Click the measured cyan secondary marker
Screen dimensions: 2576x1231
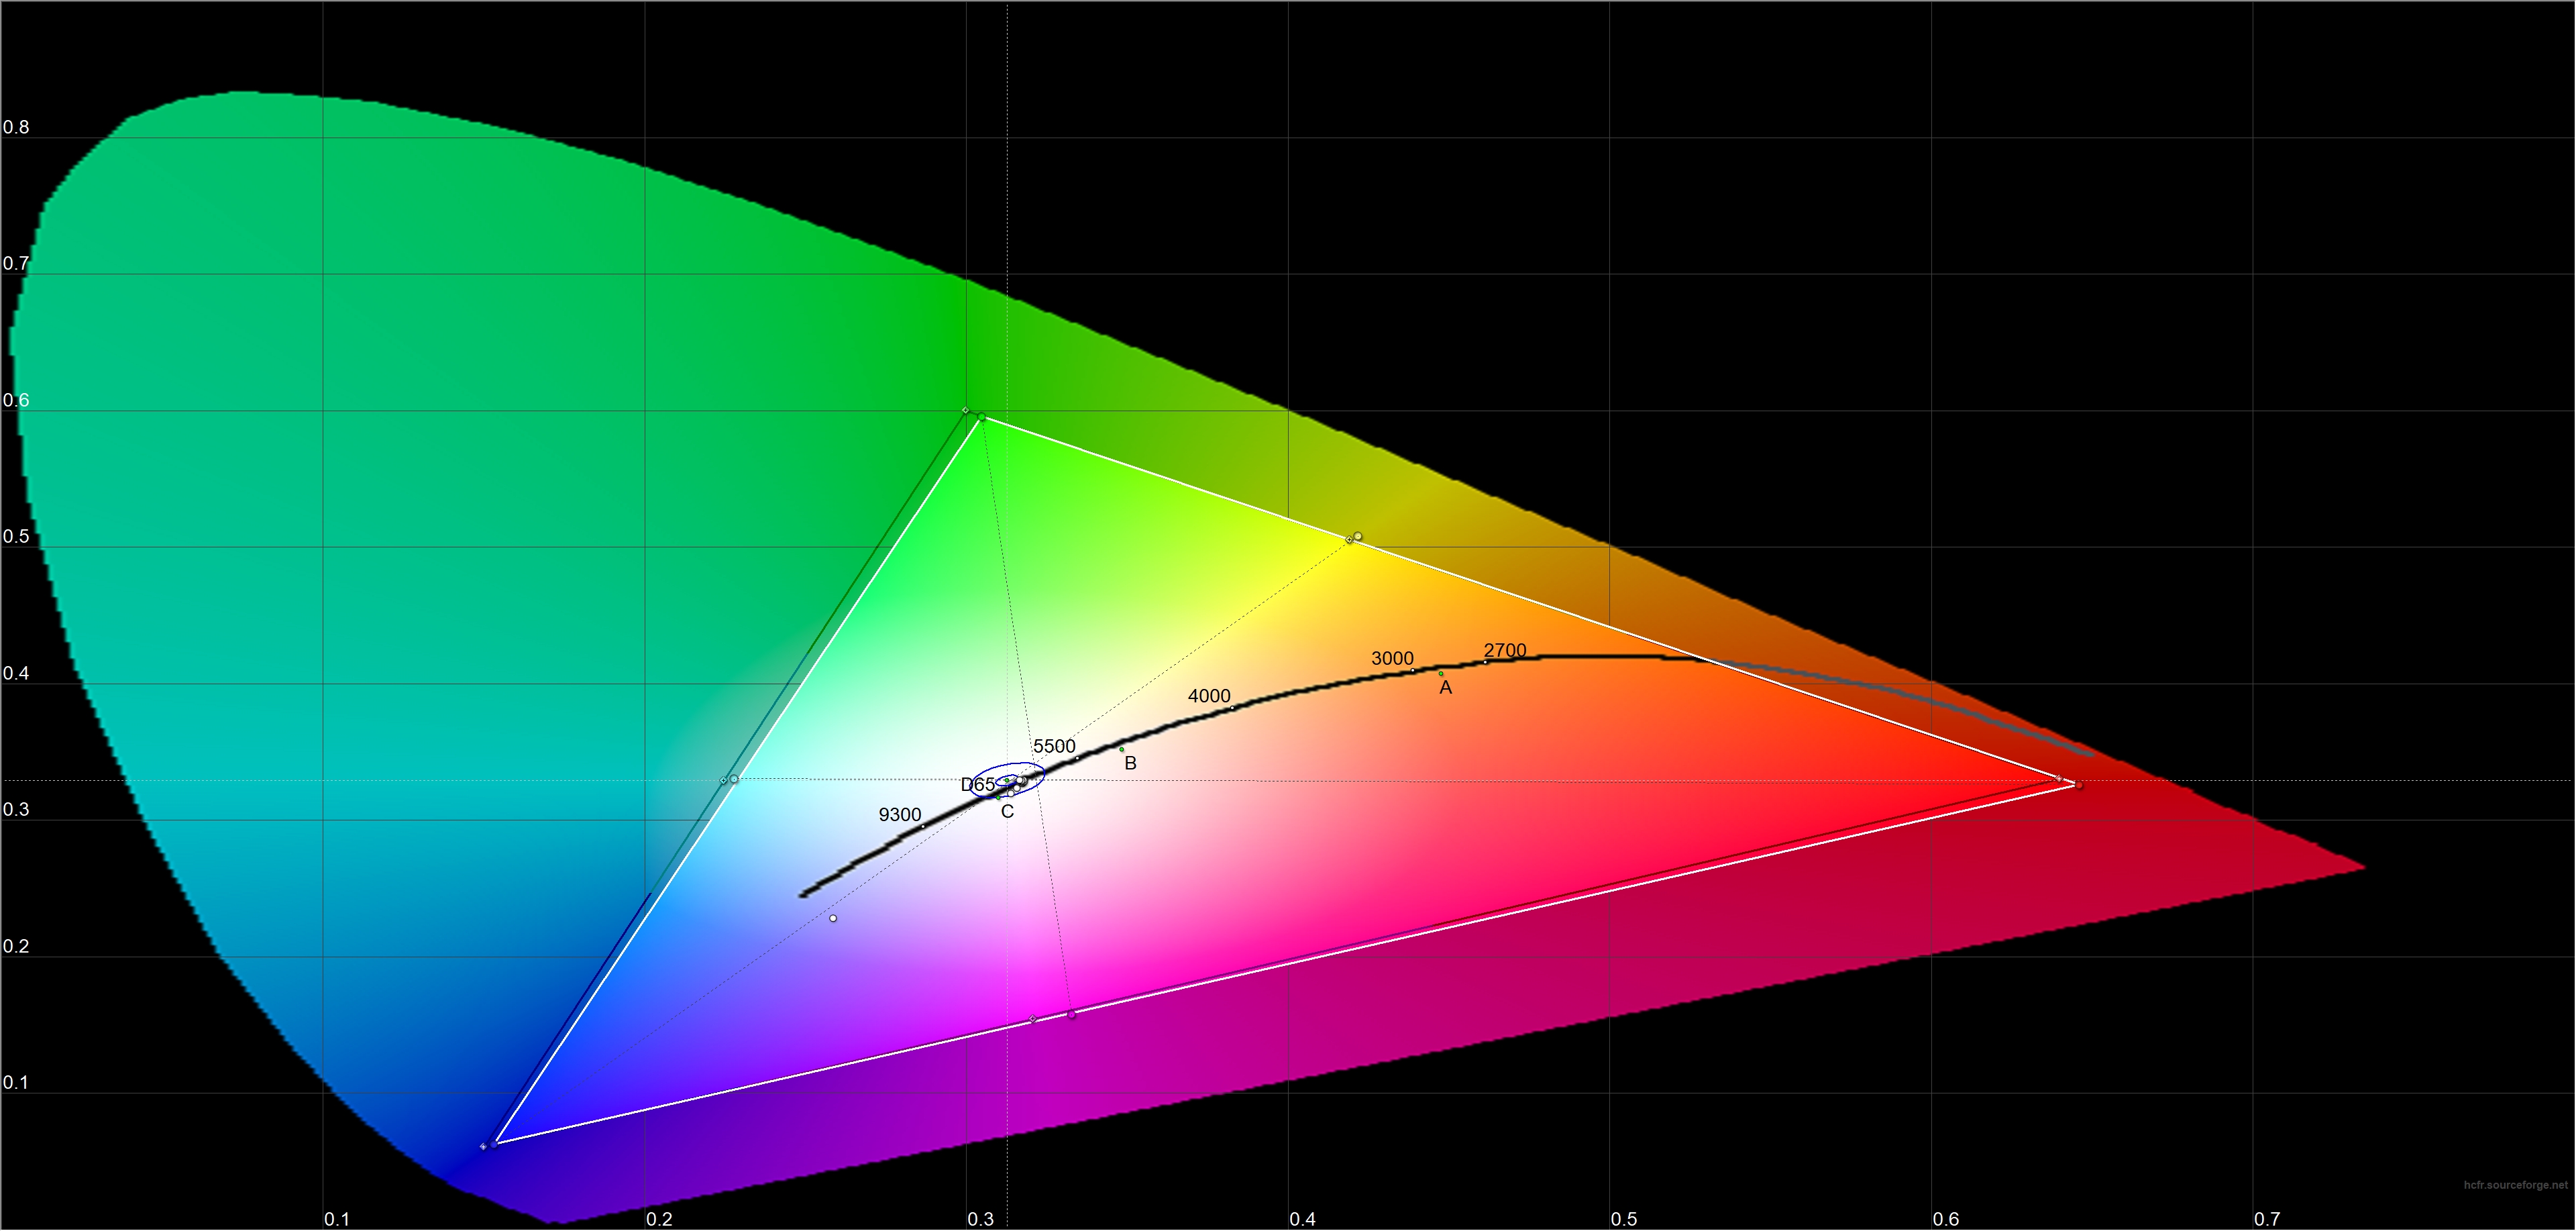pyautogui.click(x=734, y=779)
